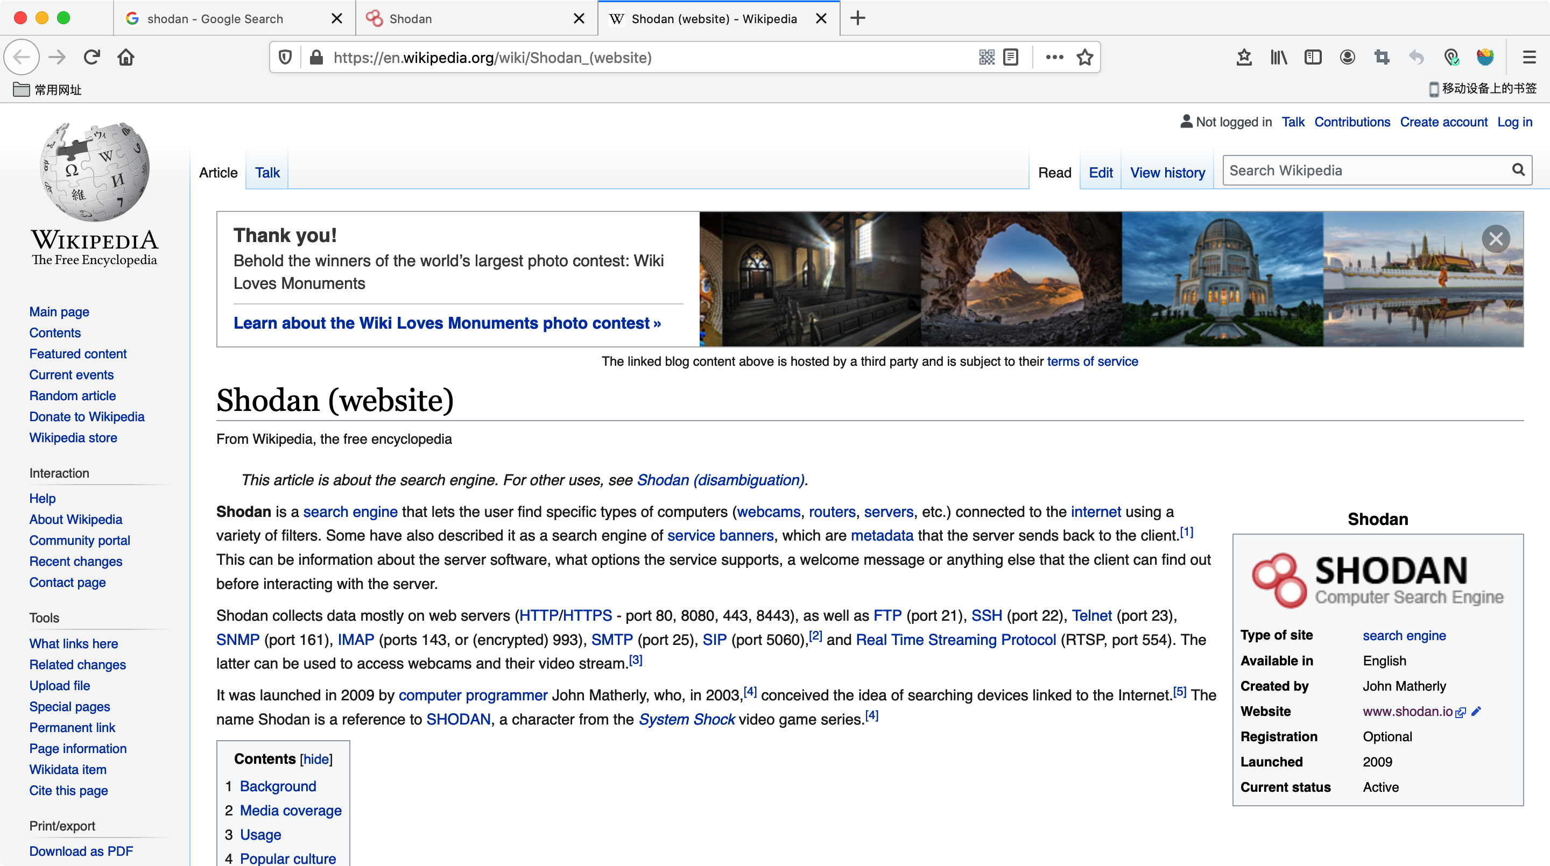Image resolution: width=1550 pixels, height=866 pixels.
Task: Open the Shodan (disambiguation) link
Action: point(720,480)
